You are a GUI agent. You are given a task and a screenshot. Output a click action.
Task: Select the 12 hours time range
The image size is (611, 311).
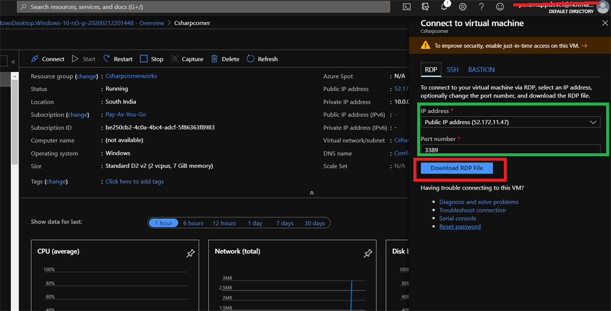(x=224, y=223)
